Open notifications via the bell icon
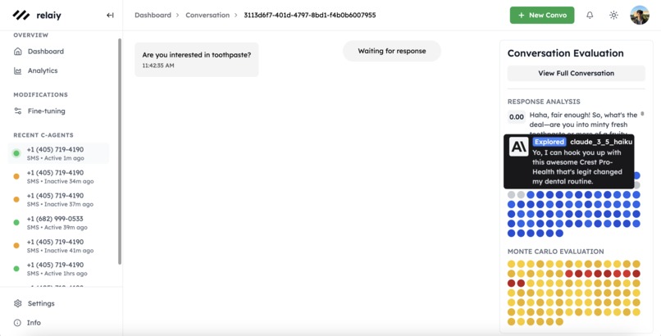The width and height of the screenshot is (661, 336). point(590,15)
